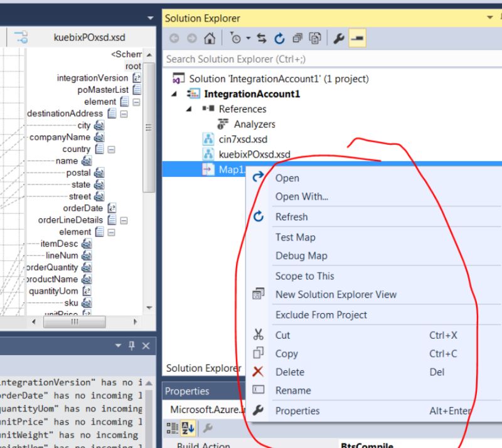Select the companyName schema field

[x=60, y=137]
